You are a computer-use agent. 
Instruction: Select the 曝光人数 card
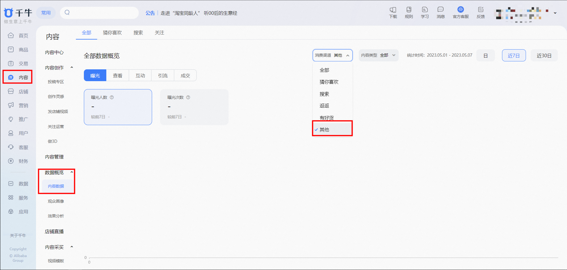click(118, 107)
